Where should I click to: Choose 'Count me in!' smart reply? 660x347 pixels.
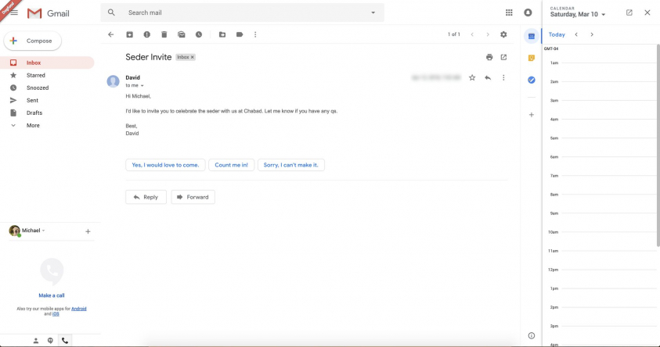[232, 165]
